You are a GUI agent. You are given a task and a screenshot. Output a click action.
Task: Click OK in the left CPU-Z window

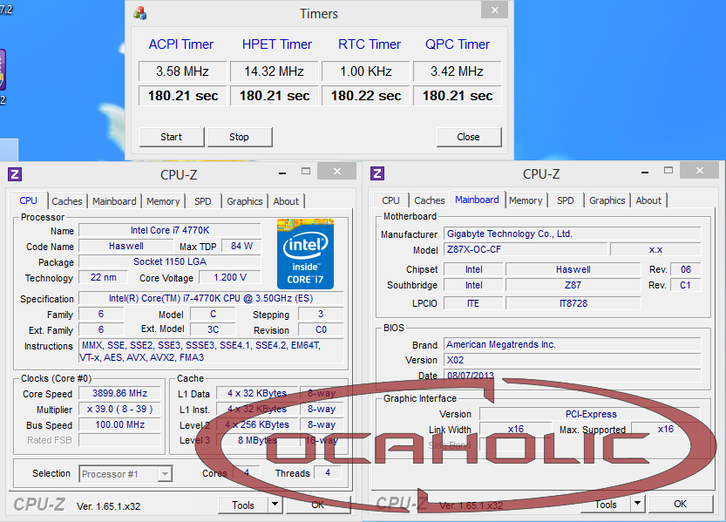317,505
